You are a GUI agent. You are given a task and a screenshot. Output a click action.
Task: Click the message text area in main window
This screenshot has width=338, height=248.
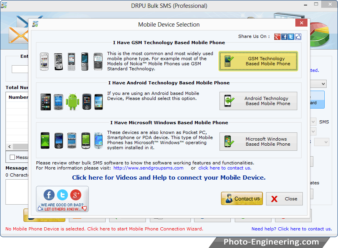[17, 192]
